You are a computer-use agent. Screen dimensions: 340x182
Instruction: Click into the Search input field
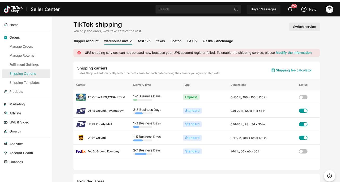point(194,9)
